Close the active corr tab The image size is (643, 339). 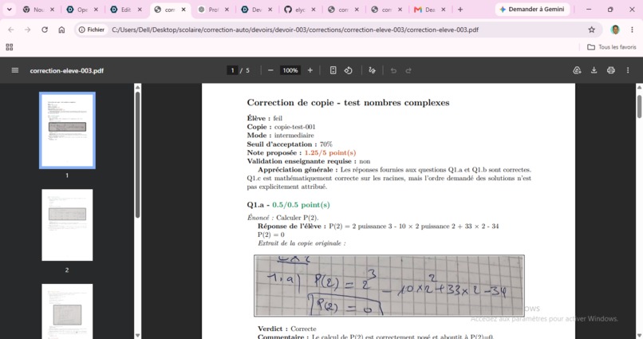tap(183, 10)
